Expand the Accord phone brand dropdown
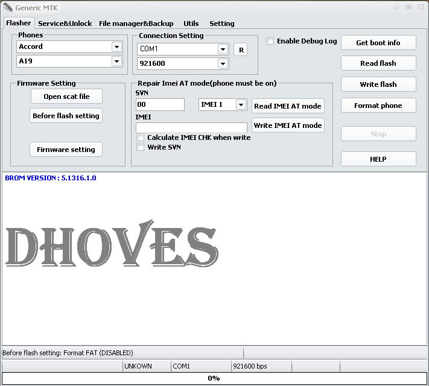The image size is (429, 386). 116,46
